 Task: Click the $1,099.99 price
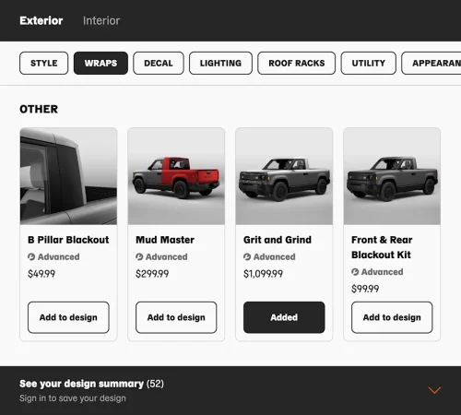coord(263,274)
